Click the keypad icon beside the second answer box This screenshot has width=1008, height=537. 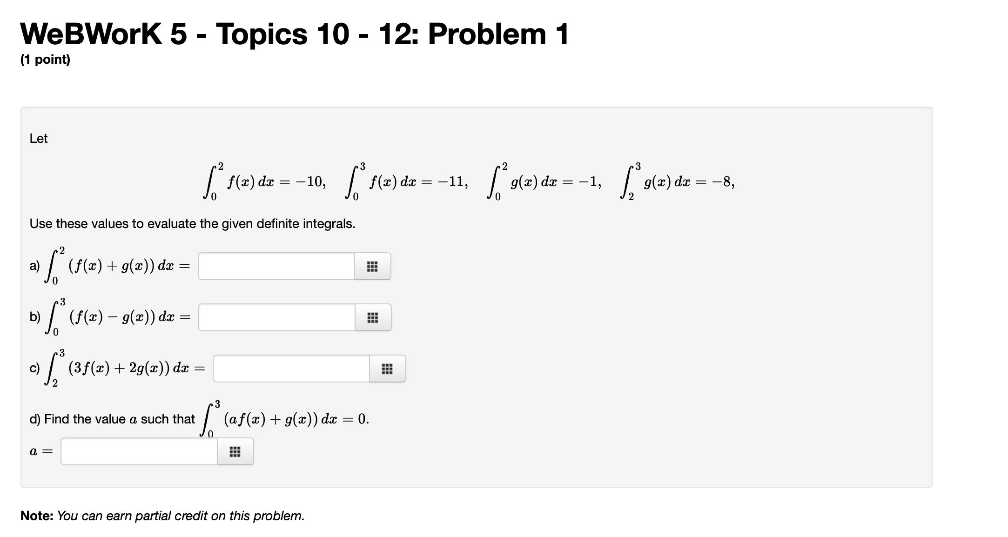click(372, 317)
